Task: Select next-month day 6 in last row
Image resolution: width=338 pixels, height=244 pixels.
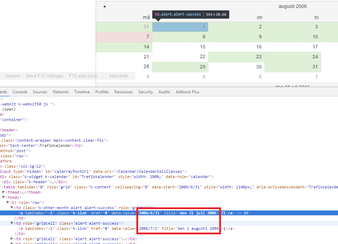Action: point(236,77)
